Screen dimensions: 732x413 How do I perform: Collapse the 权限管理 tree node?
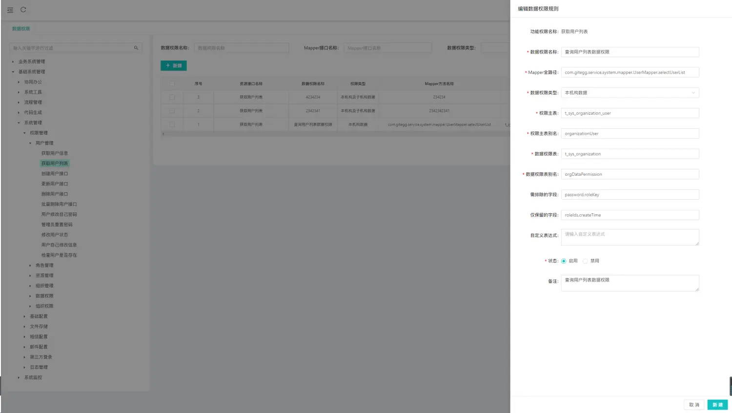(x=24, y=133)
